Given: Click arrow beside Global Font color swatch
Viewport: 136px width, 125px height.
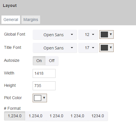Looking at the screenshot, I should pyautogui.click(x=111, y=34).
